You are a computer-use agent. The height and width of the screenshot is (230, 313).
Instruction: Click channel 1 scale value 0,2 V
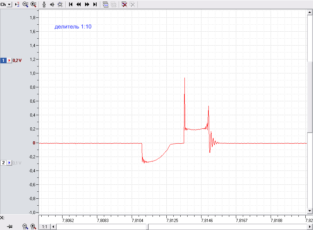tap(17, 61)
